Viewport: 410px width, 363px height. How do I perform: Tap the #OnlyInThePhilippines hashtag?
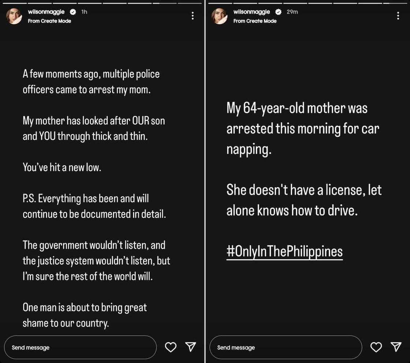[284, 252]
